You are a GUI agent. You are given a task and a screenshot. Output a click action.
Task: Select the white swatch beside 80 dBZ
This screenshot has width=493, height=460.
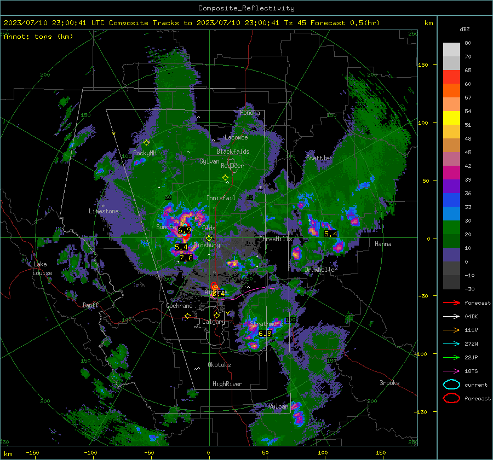click(451, 49)
